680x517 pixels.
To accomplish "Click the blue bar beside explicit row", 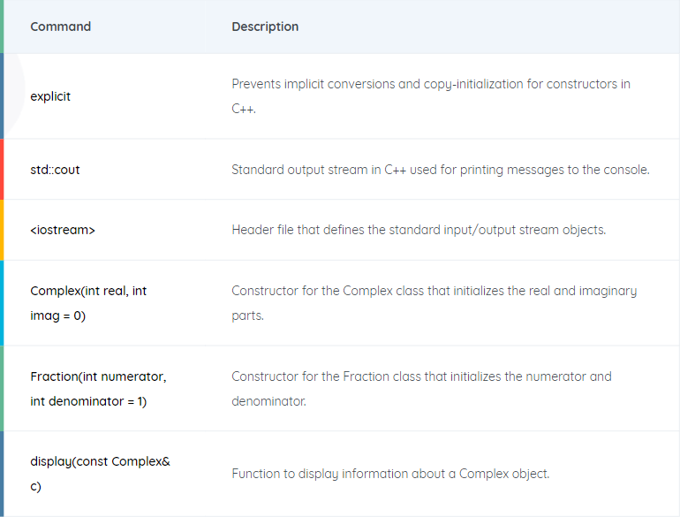I will click(2, 96).
